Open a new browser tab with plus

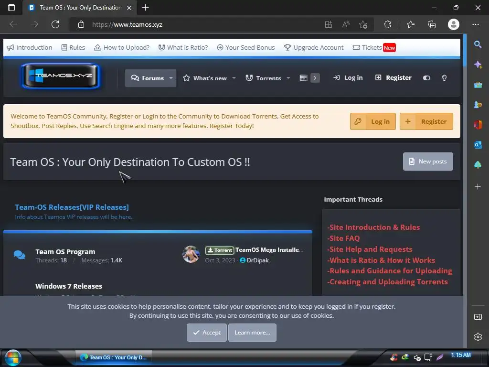145,8
